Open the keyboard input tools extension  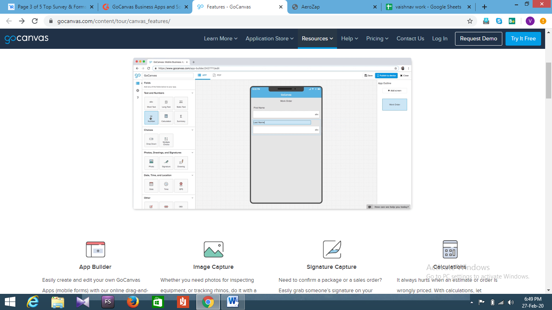click(486, 21)
